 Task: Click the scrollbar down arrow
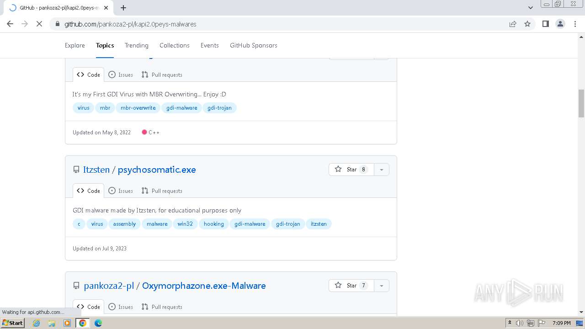(581, 312)
